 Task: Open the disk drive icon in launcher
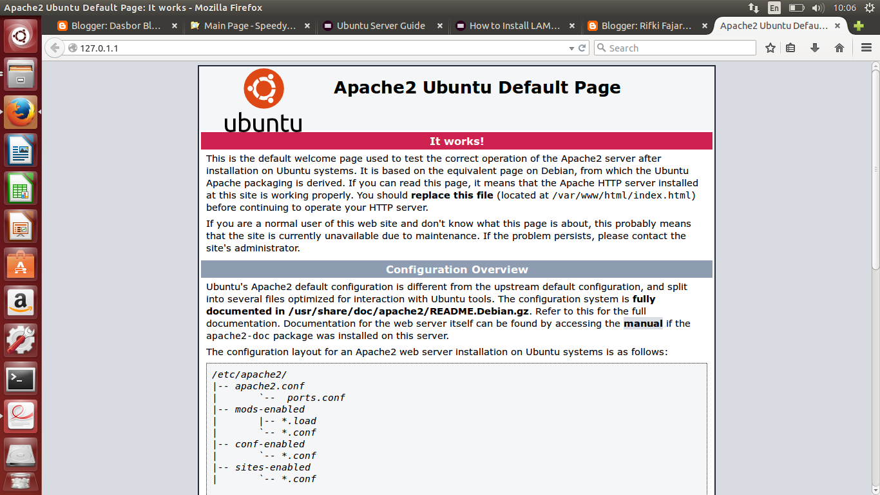(x=21, y=454)
